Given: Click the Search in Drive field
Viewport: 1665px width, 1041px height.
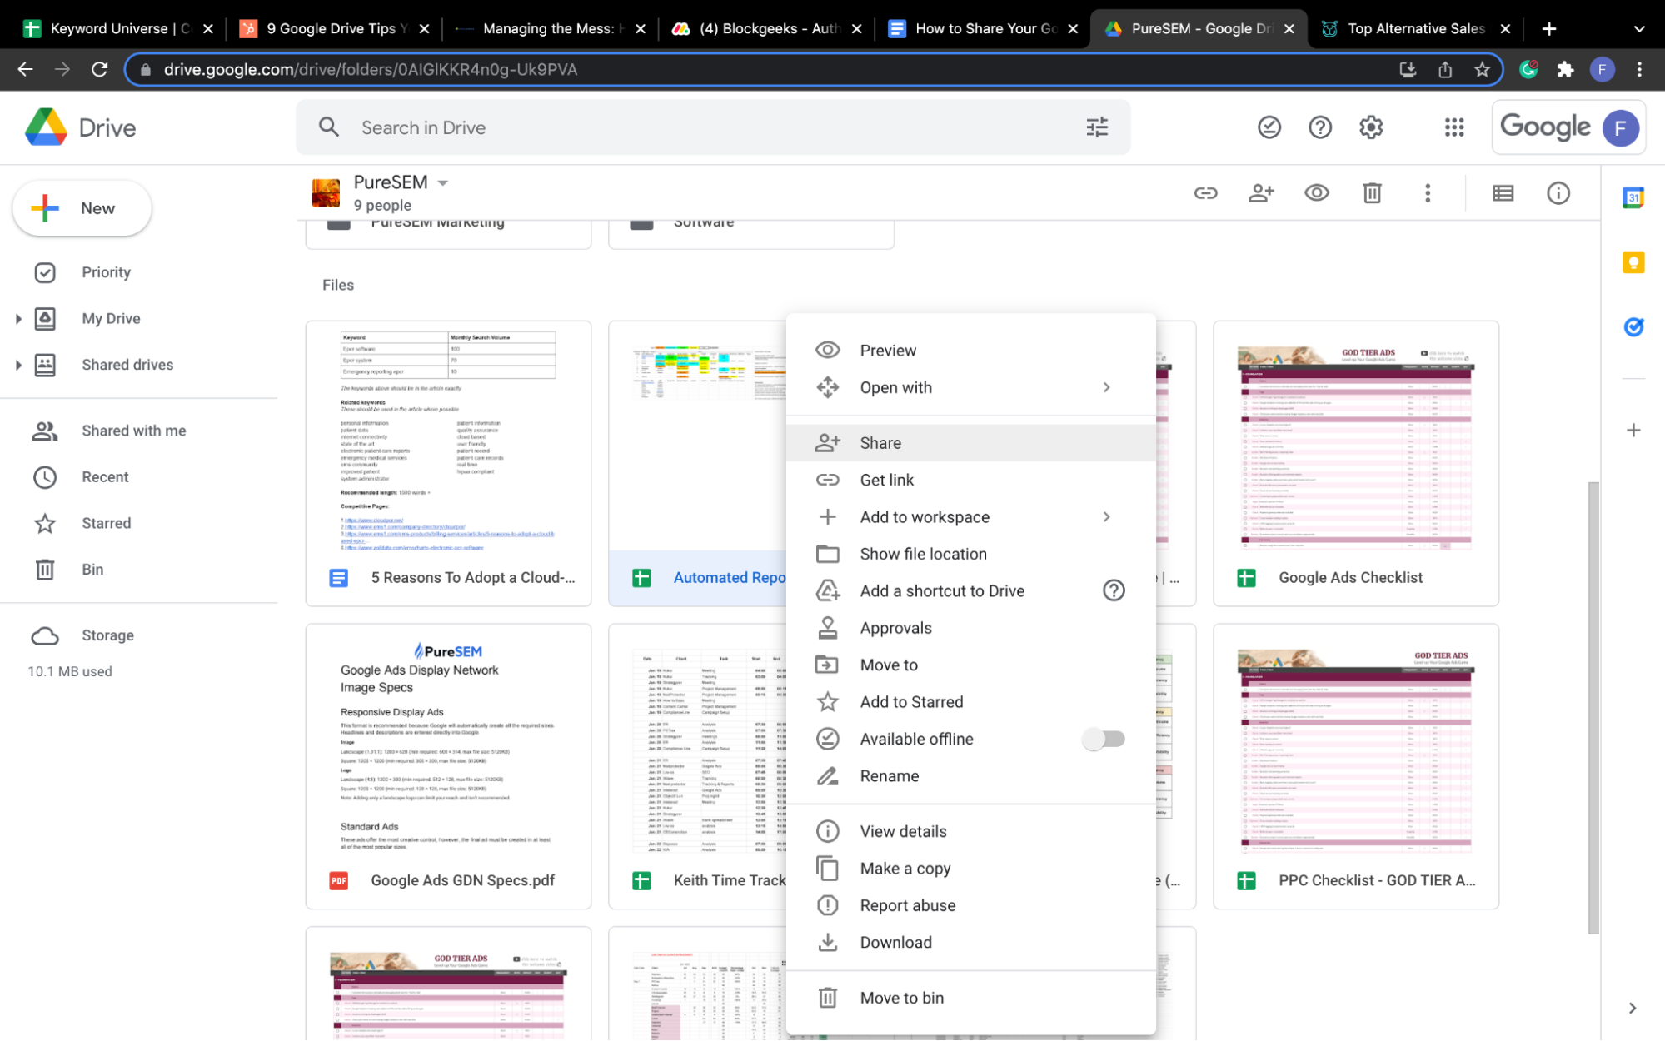Looking at the screenshot, I should coord(712,127).
